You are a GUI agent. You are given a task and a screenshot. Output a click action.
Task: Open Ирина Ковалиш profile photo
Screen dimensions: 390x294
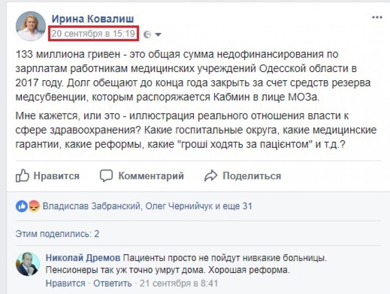(30, 26)
